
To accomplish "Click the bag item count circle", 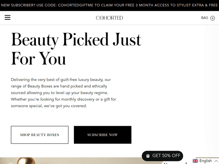I will 213,18.
